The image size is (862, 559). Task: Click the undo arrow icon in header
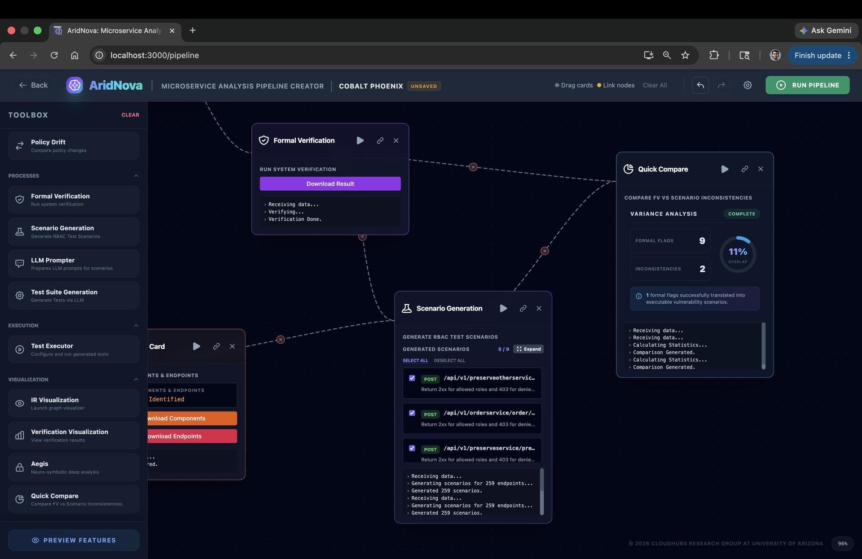tap(700, 85)
